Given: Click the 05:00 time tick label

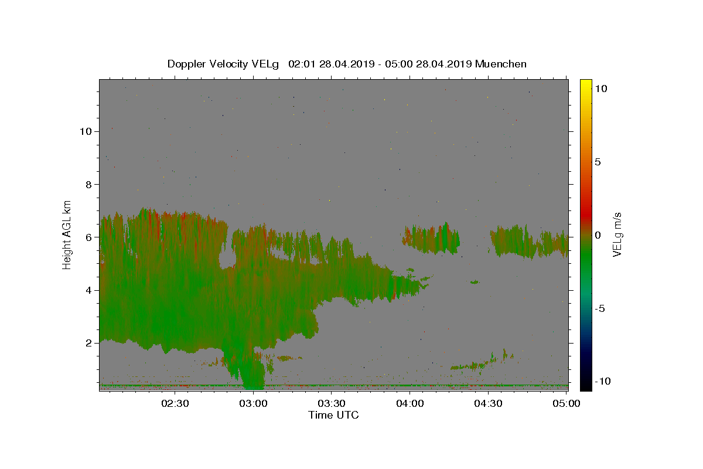Looking at the screenshot, I should (566, 403).
